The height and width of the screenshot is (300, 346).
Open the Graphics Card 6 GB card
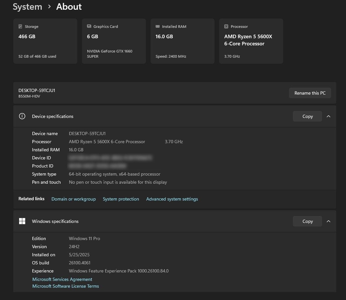click(x=114, y=41)
